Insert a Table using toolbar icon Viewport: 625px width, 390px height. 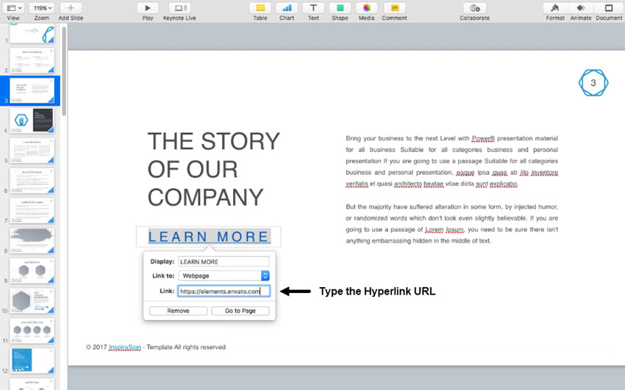point(260,7)
